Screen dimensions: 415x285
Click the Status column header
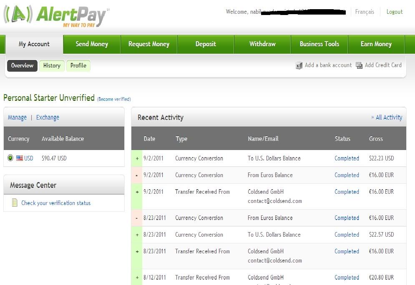pos(342,138)
